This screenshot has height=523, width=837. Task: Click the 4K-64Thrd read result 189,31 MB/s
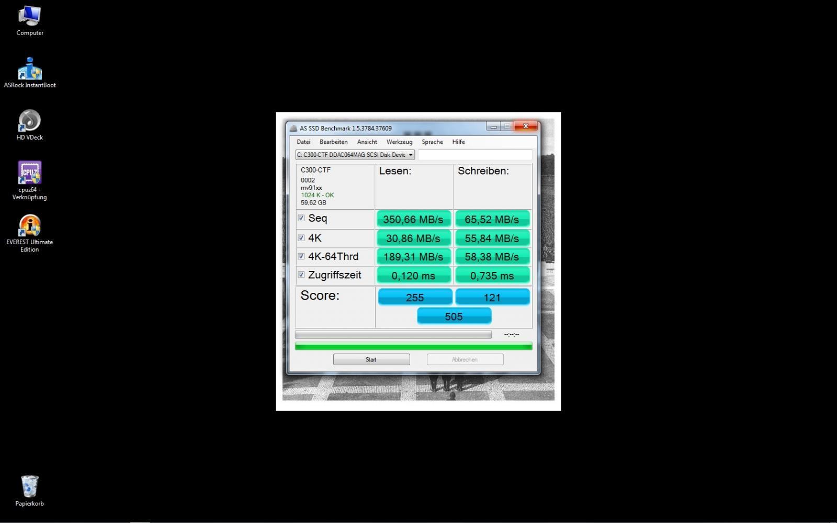tap(414, 257)
